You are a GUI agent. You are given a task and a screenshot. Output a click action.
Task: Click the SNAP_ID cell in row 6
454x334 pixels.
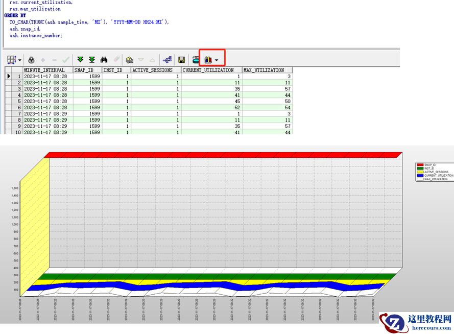(x=87, y=107)
